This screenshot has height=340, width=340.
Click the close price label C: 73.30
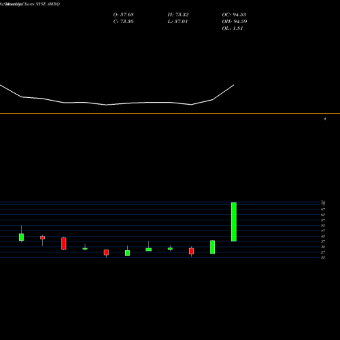123,21
